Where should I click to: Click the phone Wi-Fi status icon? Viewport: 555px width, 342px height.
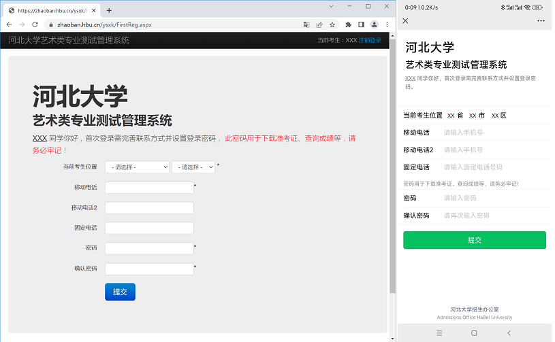[527, 7]
